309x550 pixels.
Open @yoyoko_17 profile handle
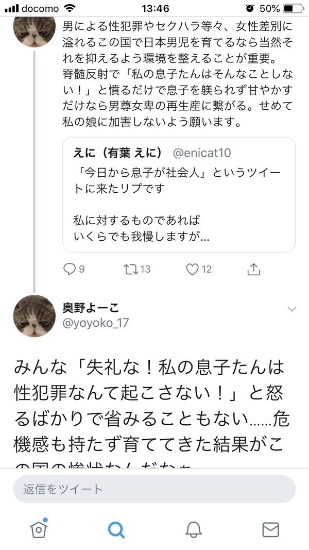point(96,323)
